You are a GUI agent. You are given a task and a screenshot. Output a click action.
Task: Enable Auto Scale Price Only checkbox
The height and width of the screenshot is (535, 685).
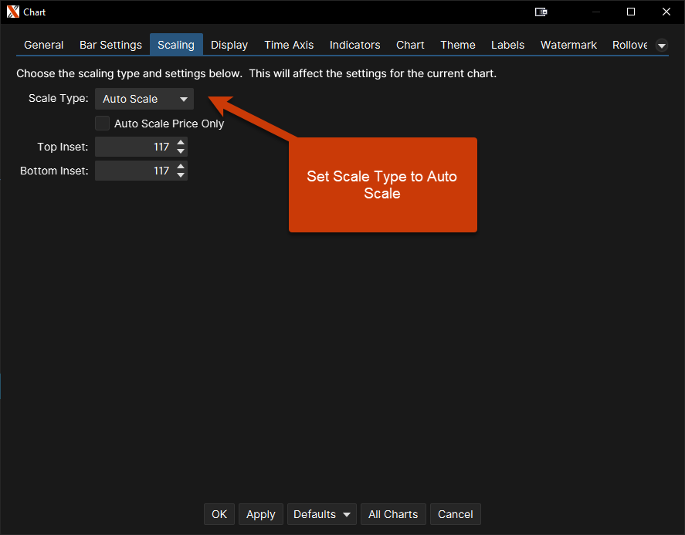103,124
